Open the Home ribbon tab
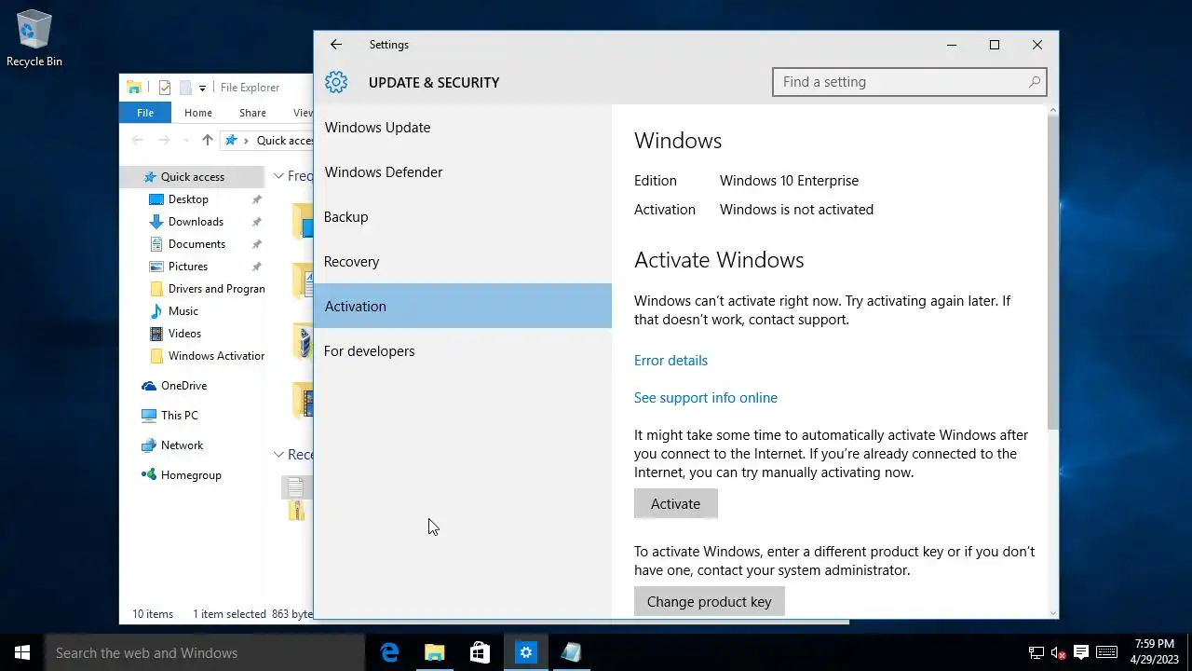This screenshot has height=671, width=1192. [x=198, y=113]
